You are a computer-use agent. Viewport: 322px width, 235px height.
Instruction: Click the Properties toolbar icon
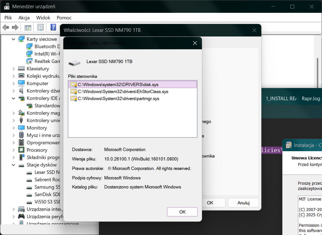coord(40,27)
